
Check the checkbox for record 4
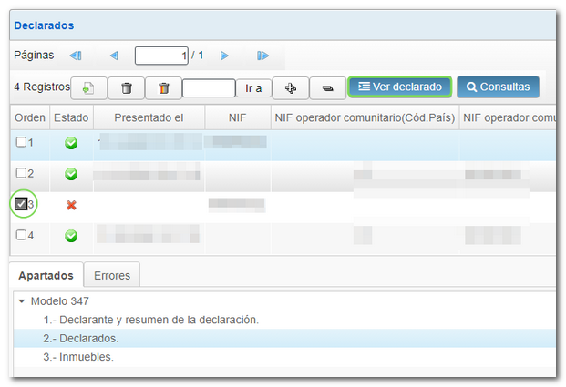click(x=22, y=235)
